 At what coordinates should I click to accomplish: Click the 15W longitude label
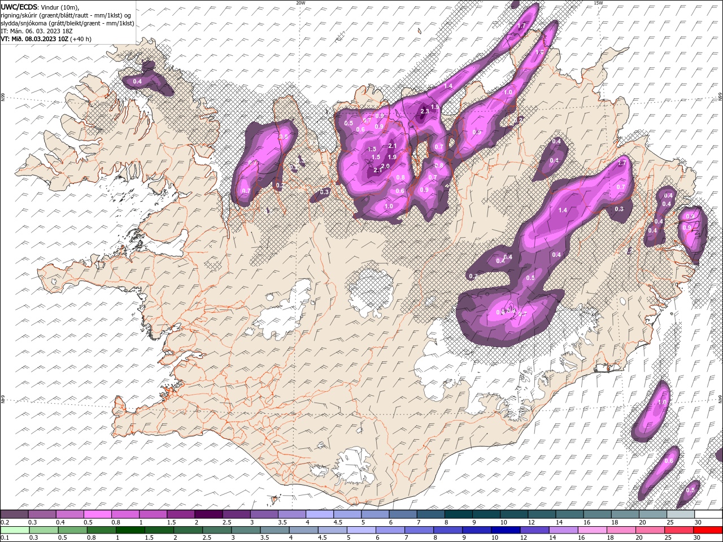pyautogui.click(x=598, y=3)
